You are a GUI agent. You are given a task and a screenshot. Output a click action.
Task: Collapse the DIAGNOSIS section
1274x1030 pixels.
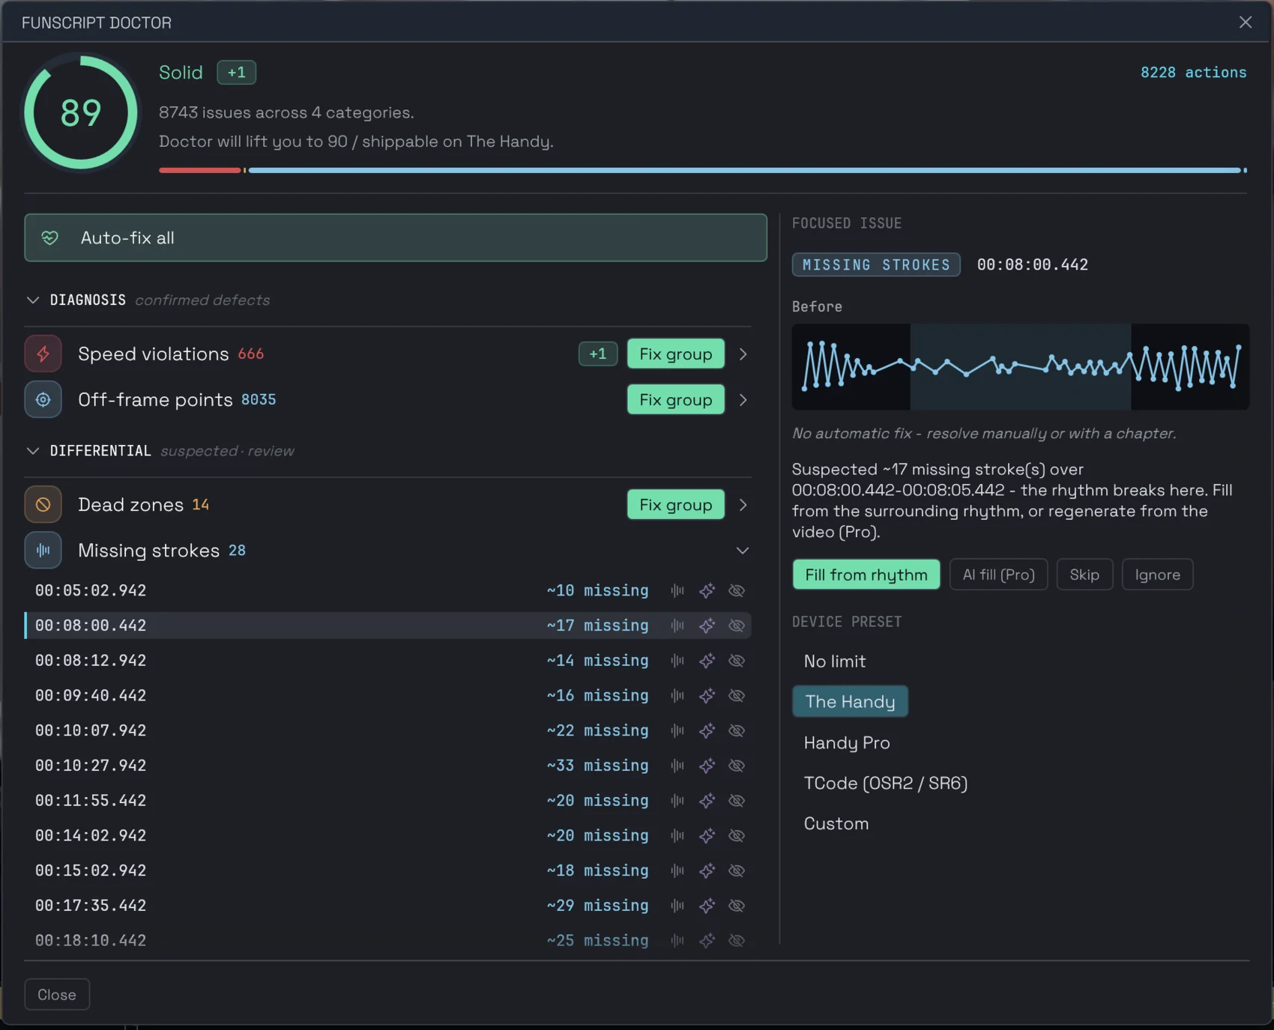pyautogui.click(x=33, y=300)
